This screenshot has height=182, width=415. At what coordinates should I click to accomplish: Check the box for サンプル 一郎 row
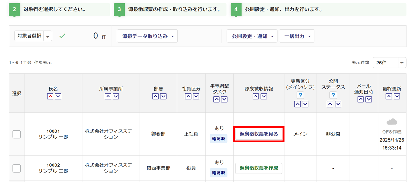pyautogui.click(x=17, y=134)
